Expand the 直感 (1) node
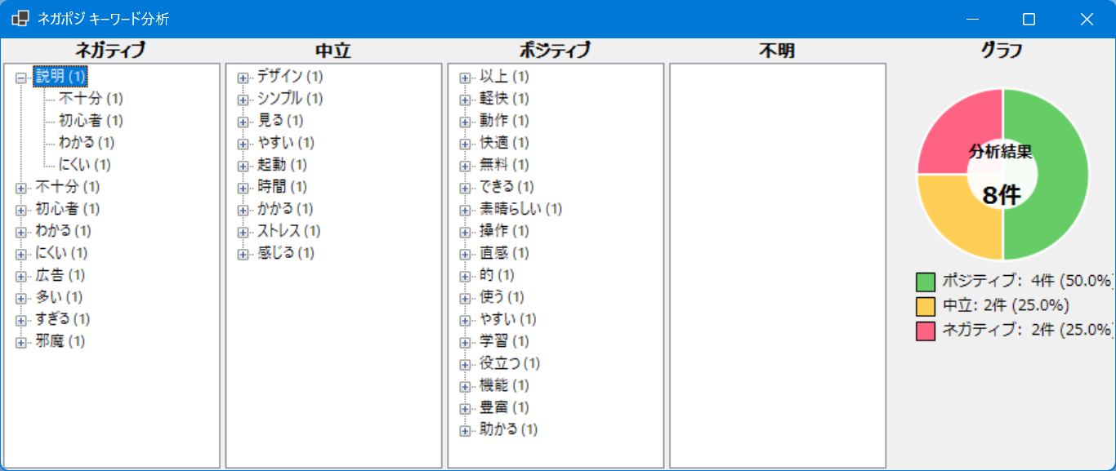This screenshot has width=1116, height=471. pyautogui.click(x=465, y=254)
